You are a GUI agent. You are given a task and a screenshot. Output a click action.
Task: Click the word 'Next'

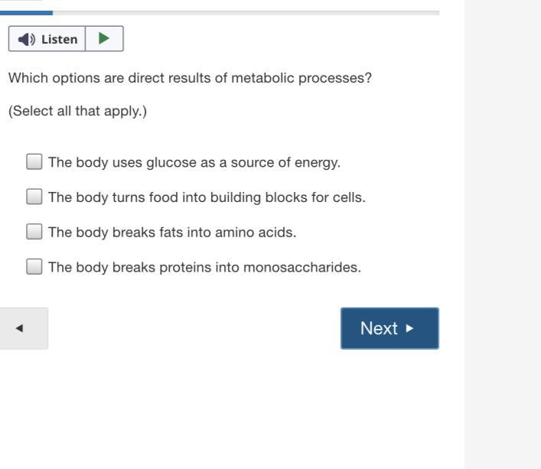[x=379, y=328]
